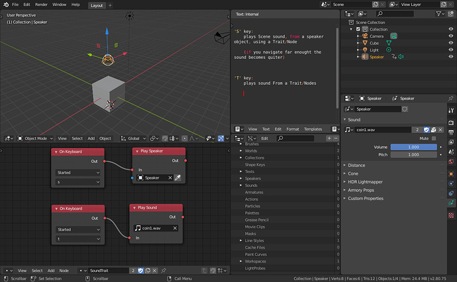Switch to the Layout workspace tab

[x=97, y=5]
